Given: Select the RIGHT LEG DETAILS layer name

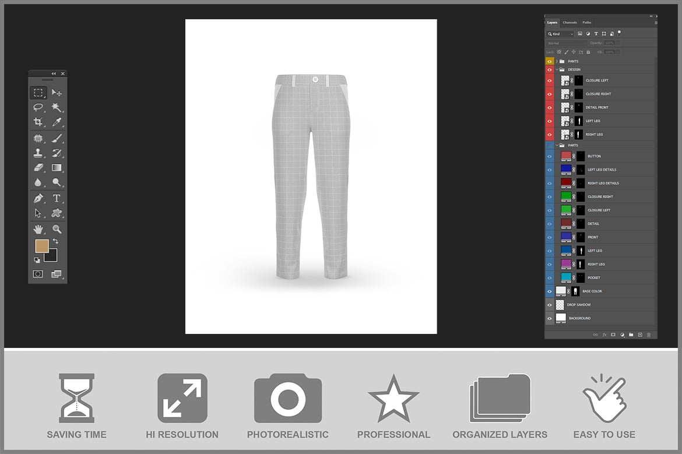Looking at the screenshot, I should (603, 183).
